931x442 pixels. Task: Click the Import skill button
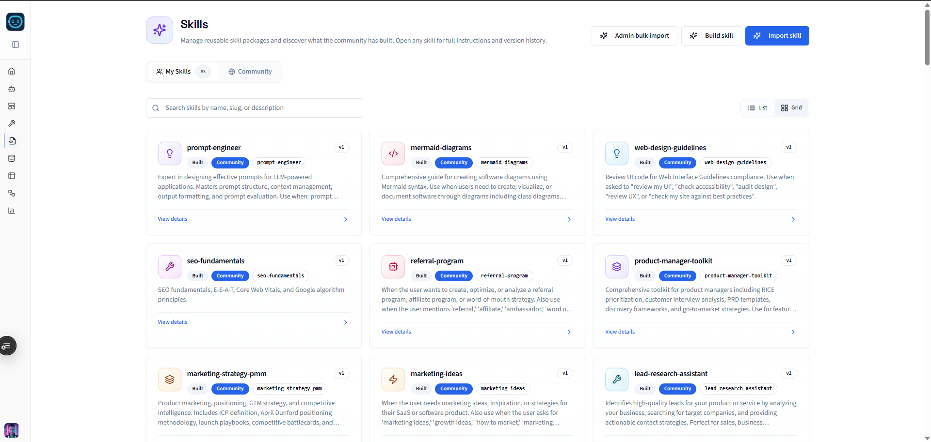point(777,35)
